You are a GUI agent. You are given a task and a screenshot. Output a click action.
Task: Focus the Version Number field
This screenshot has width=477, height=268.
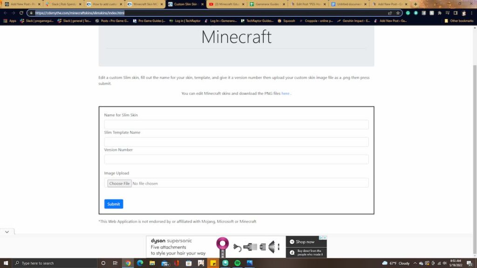pyautogui.click(x=236, y=159)
